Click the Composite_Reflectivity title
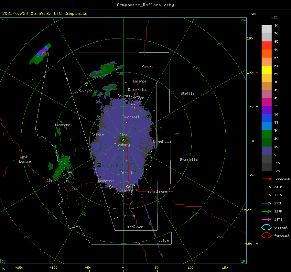 click(x=145, y=5)
